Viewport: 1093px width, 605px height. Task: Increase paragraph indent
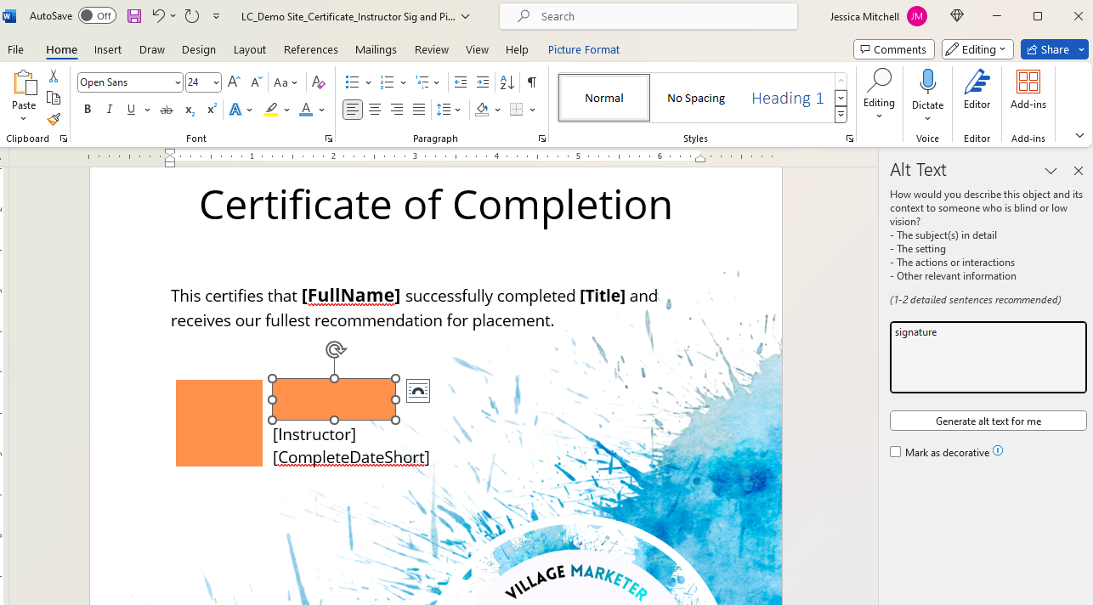click(x=483, y=82)
